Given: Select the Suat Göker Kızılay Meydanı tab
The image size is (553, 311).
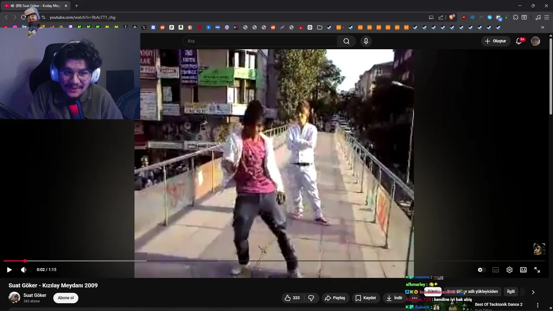Looking at the screenshot, I should pyautogui.click(x=35, y=6).
